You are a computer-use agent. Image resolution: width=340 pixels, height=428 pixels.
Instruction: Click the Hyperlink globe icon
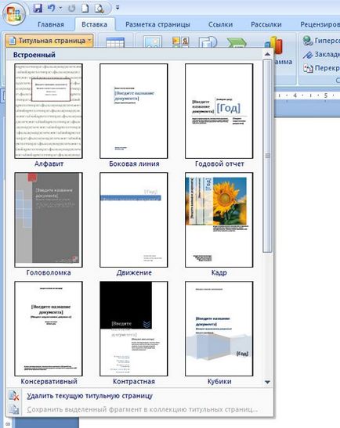click(x=308, y=41)
